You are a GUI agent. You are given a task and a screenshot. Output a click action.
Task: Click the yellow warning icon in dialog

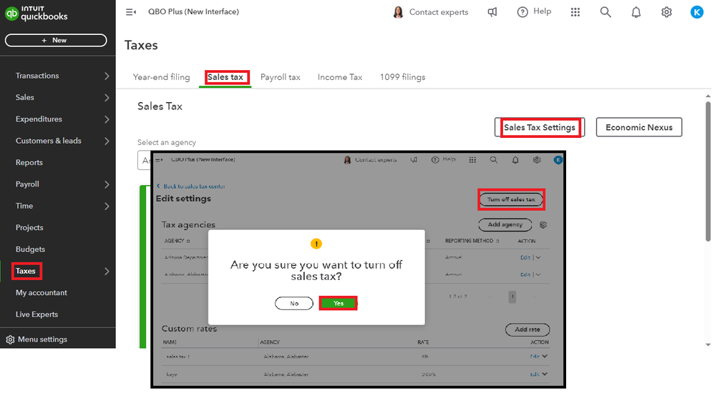tap(316, 244)
